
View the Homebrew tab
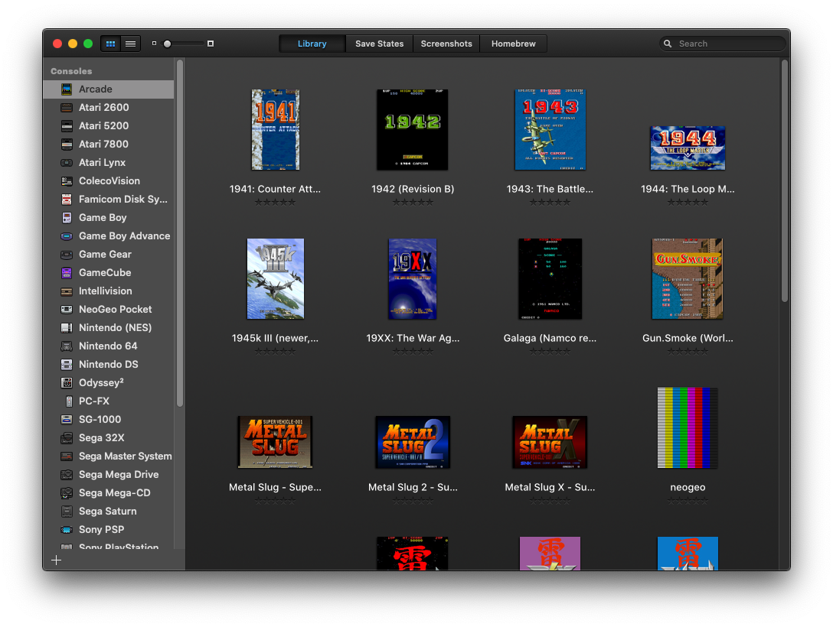click(513, 44)
